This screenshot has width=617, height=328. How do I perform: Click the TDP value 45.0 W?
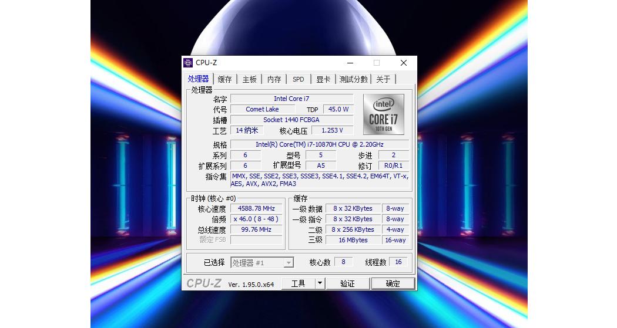coord(338,109)
